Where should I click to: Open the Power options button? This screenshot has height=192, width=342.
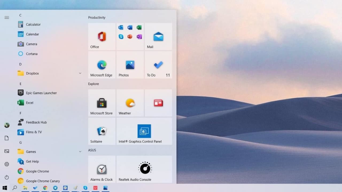(7, 177)
